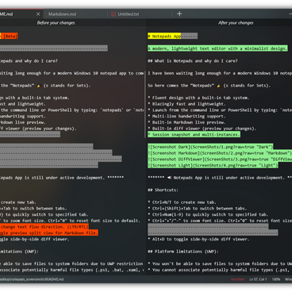This screenshot has height=292, width=292.
Task: Close the README.md tab with its X
Action: [38, 14]
